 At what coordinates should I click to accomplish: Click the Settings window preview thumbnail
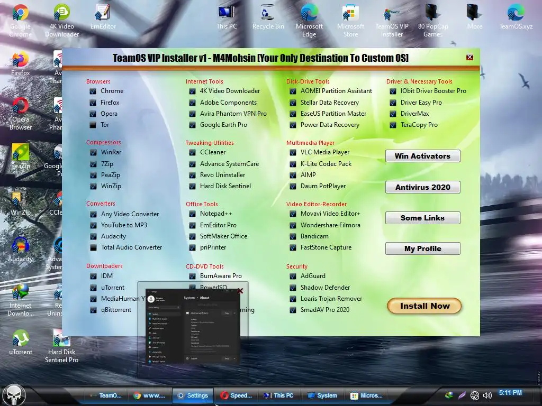pos(193,326)
